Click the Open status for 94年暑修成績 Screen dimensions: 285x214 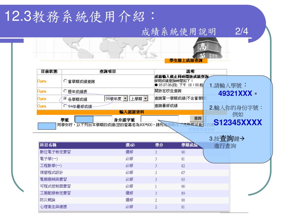click(42, 106)
